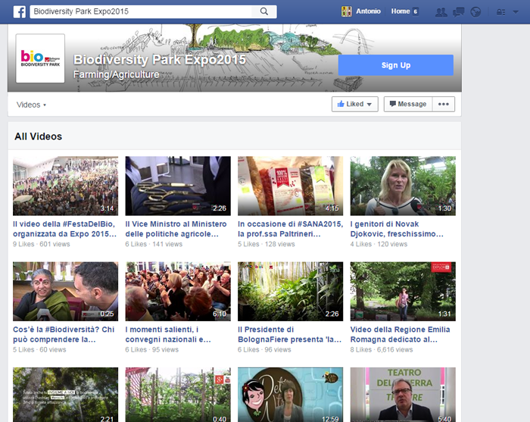Play the SANA2015 food packages video thumbnail
530x422 pixels.
(x=290, y=186)
